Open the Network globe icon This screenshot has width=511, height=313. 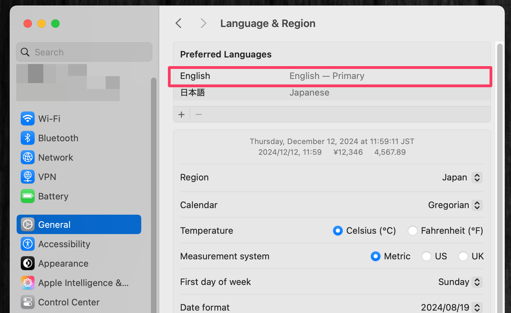point(28,157)
